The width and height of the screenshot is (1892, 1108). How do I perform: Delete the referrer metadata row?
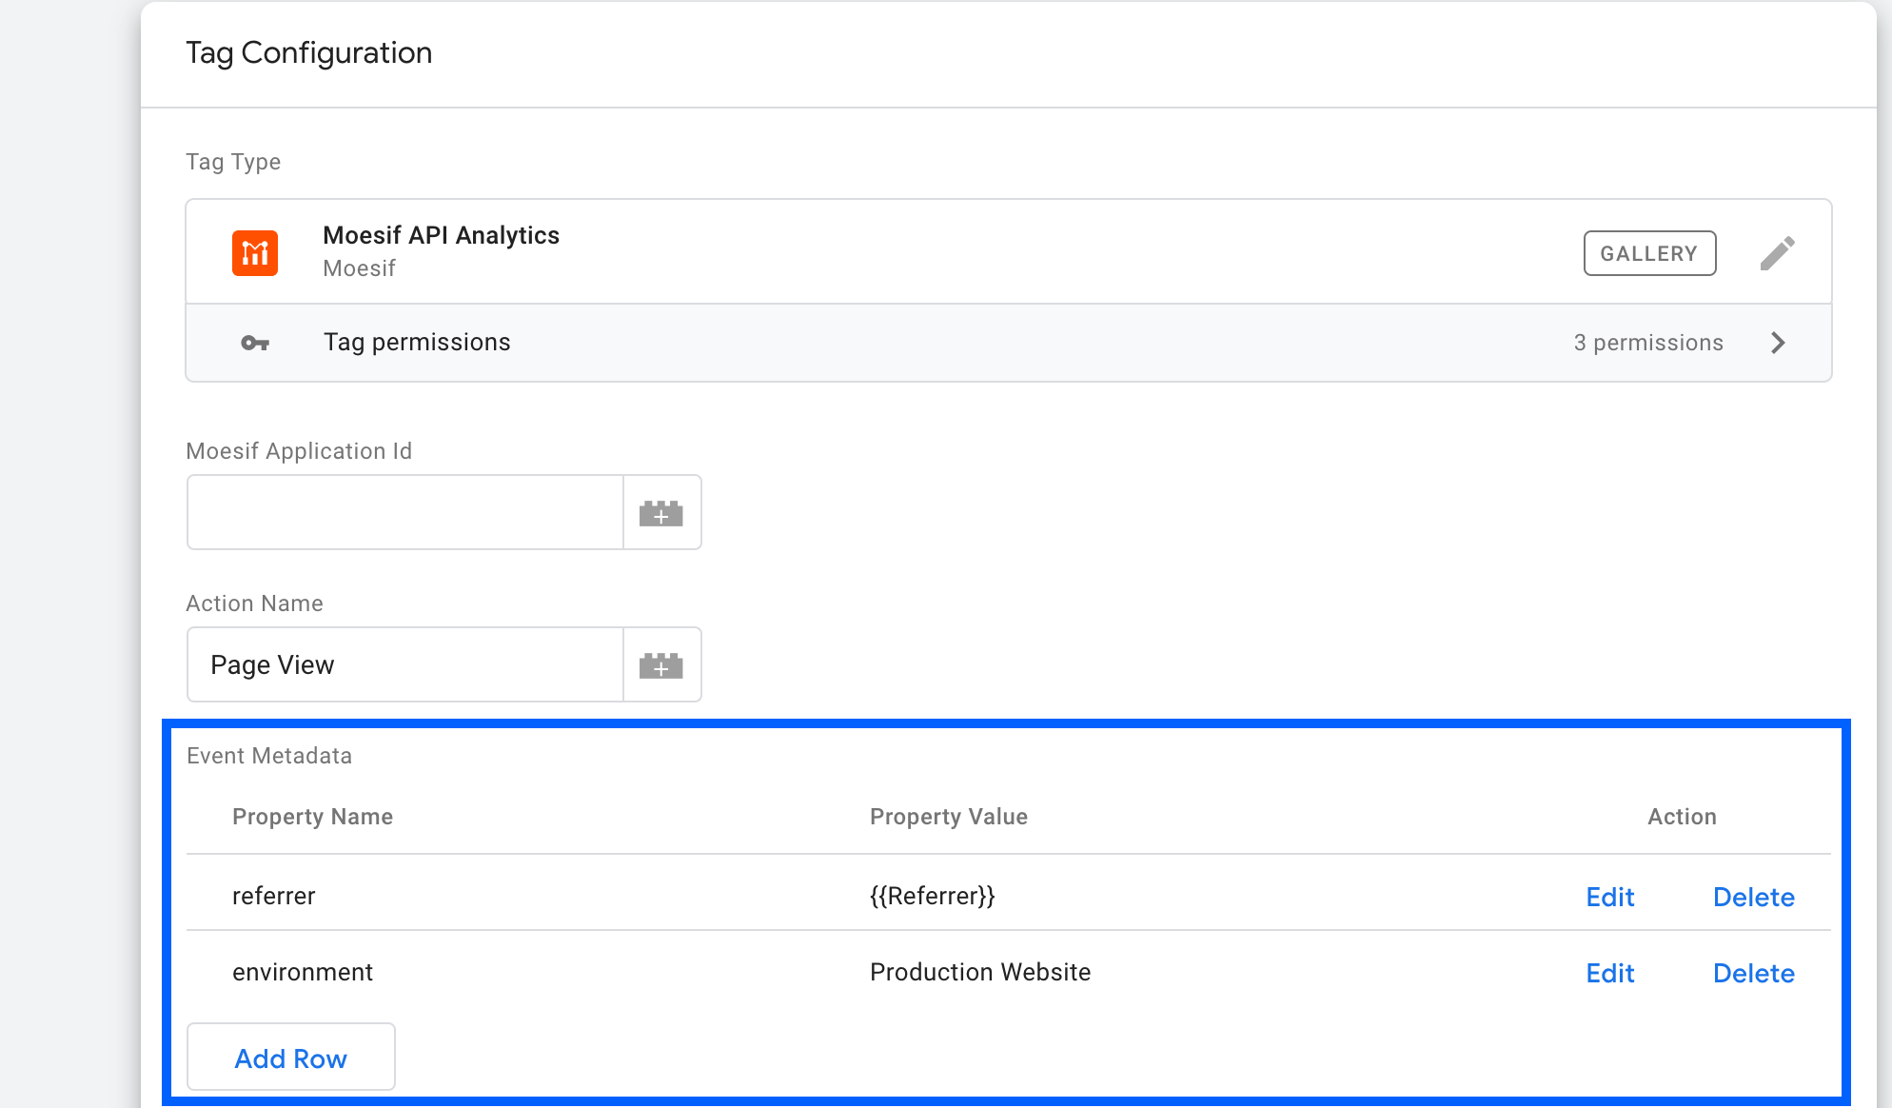click(x=1753, y=897)
